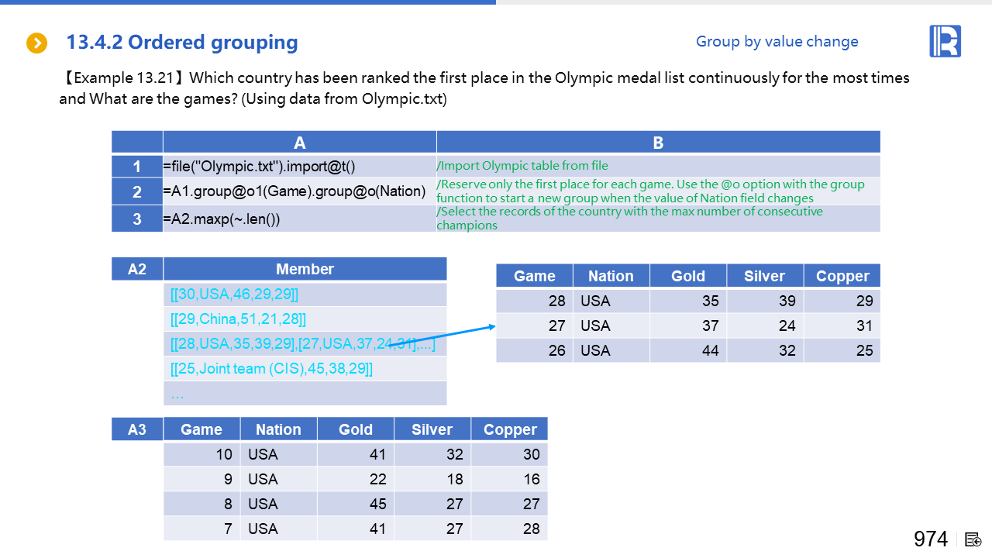Click the A3 result label cell
This screenshot has width=992, height=558.
pos(137,429)
